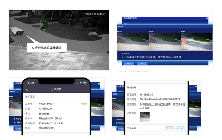Click the 追记 note button

coord(181,128)
